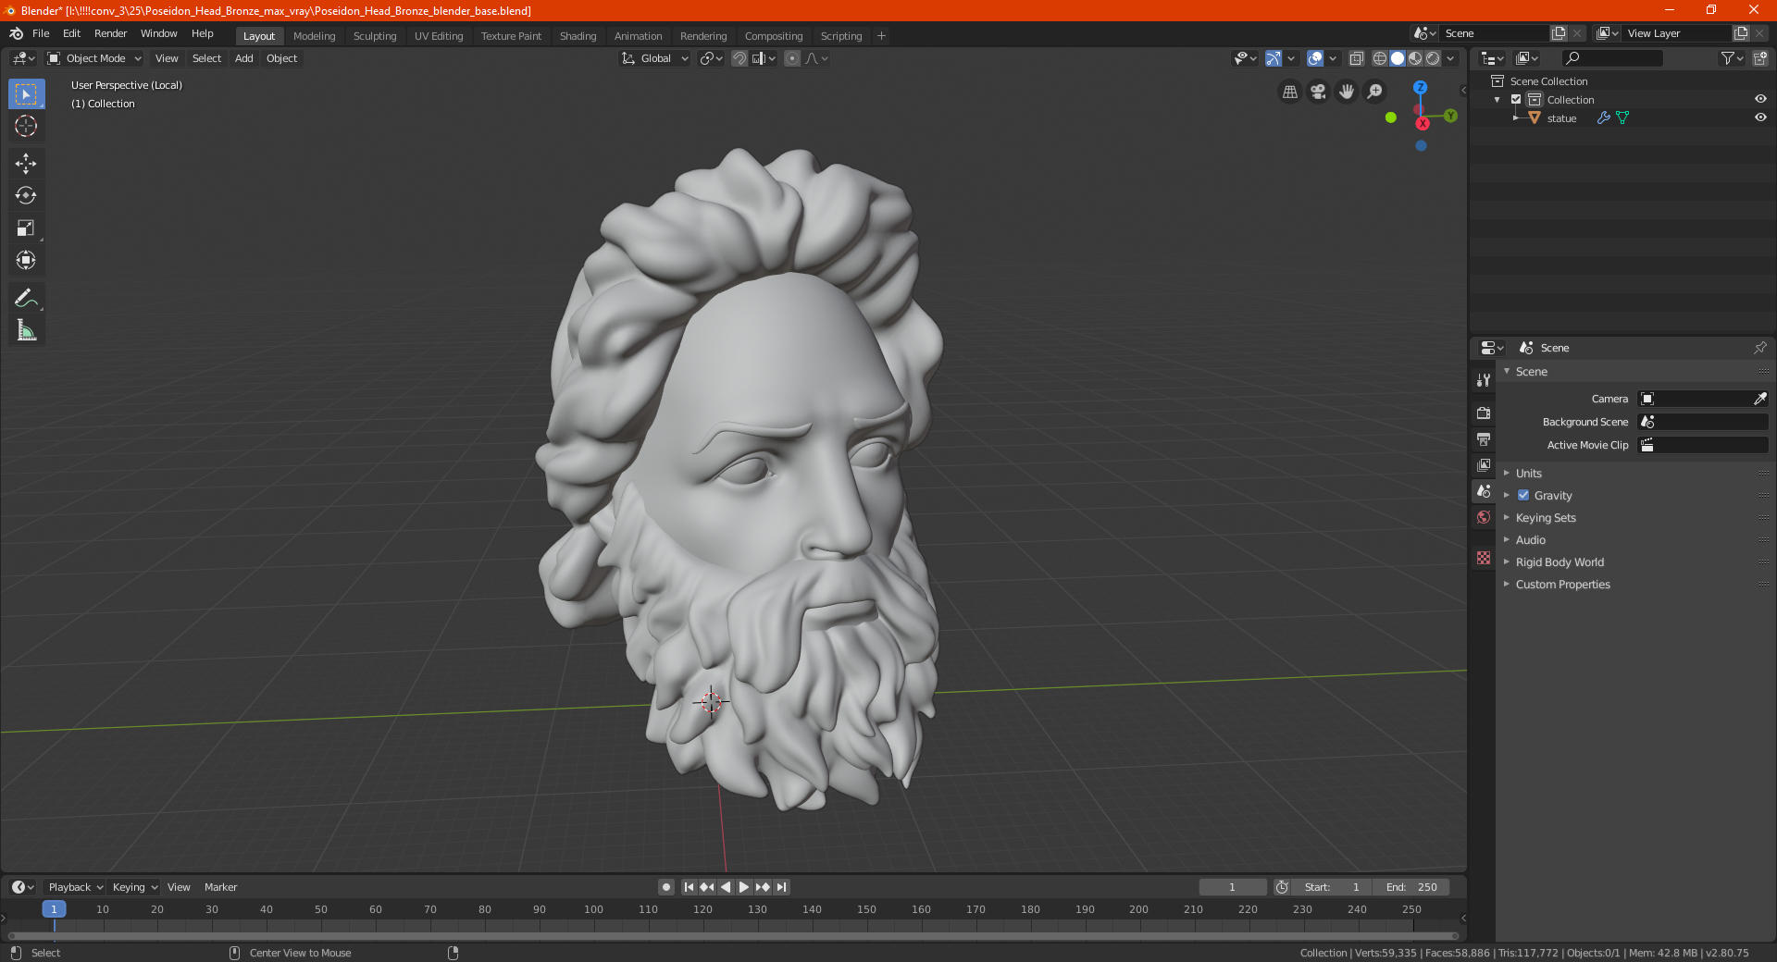Enable solid viewport shading

click(1398, 58)
